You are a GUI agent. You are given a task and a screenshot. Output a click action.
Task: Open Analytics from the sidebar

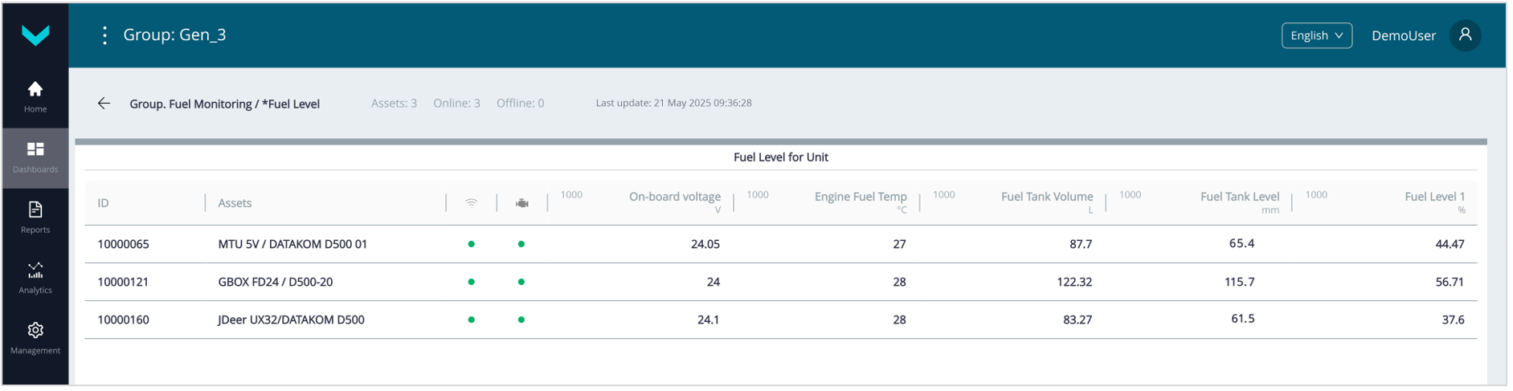(x=35, y=278)
